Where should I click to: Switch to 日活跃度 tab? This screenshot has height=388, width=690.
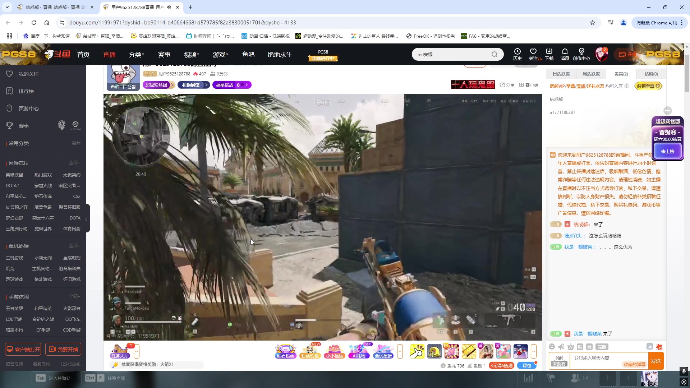[561, 74]
